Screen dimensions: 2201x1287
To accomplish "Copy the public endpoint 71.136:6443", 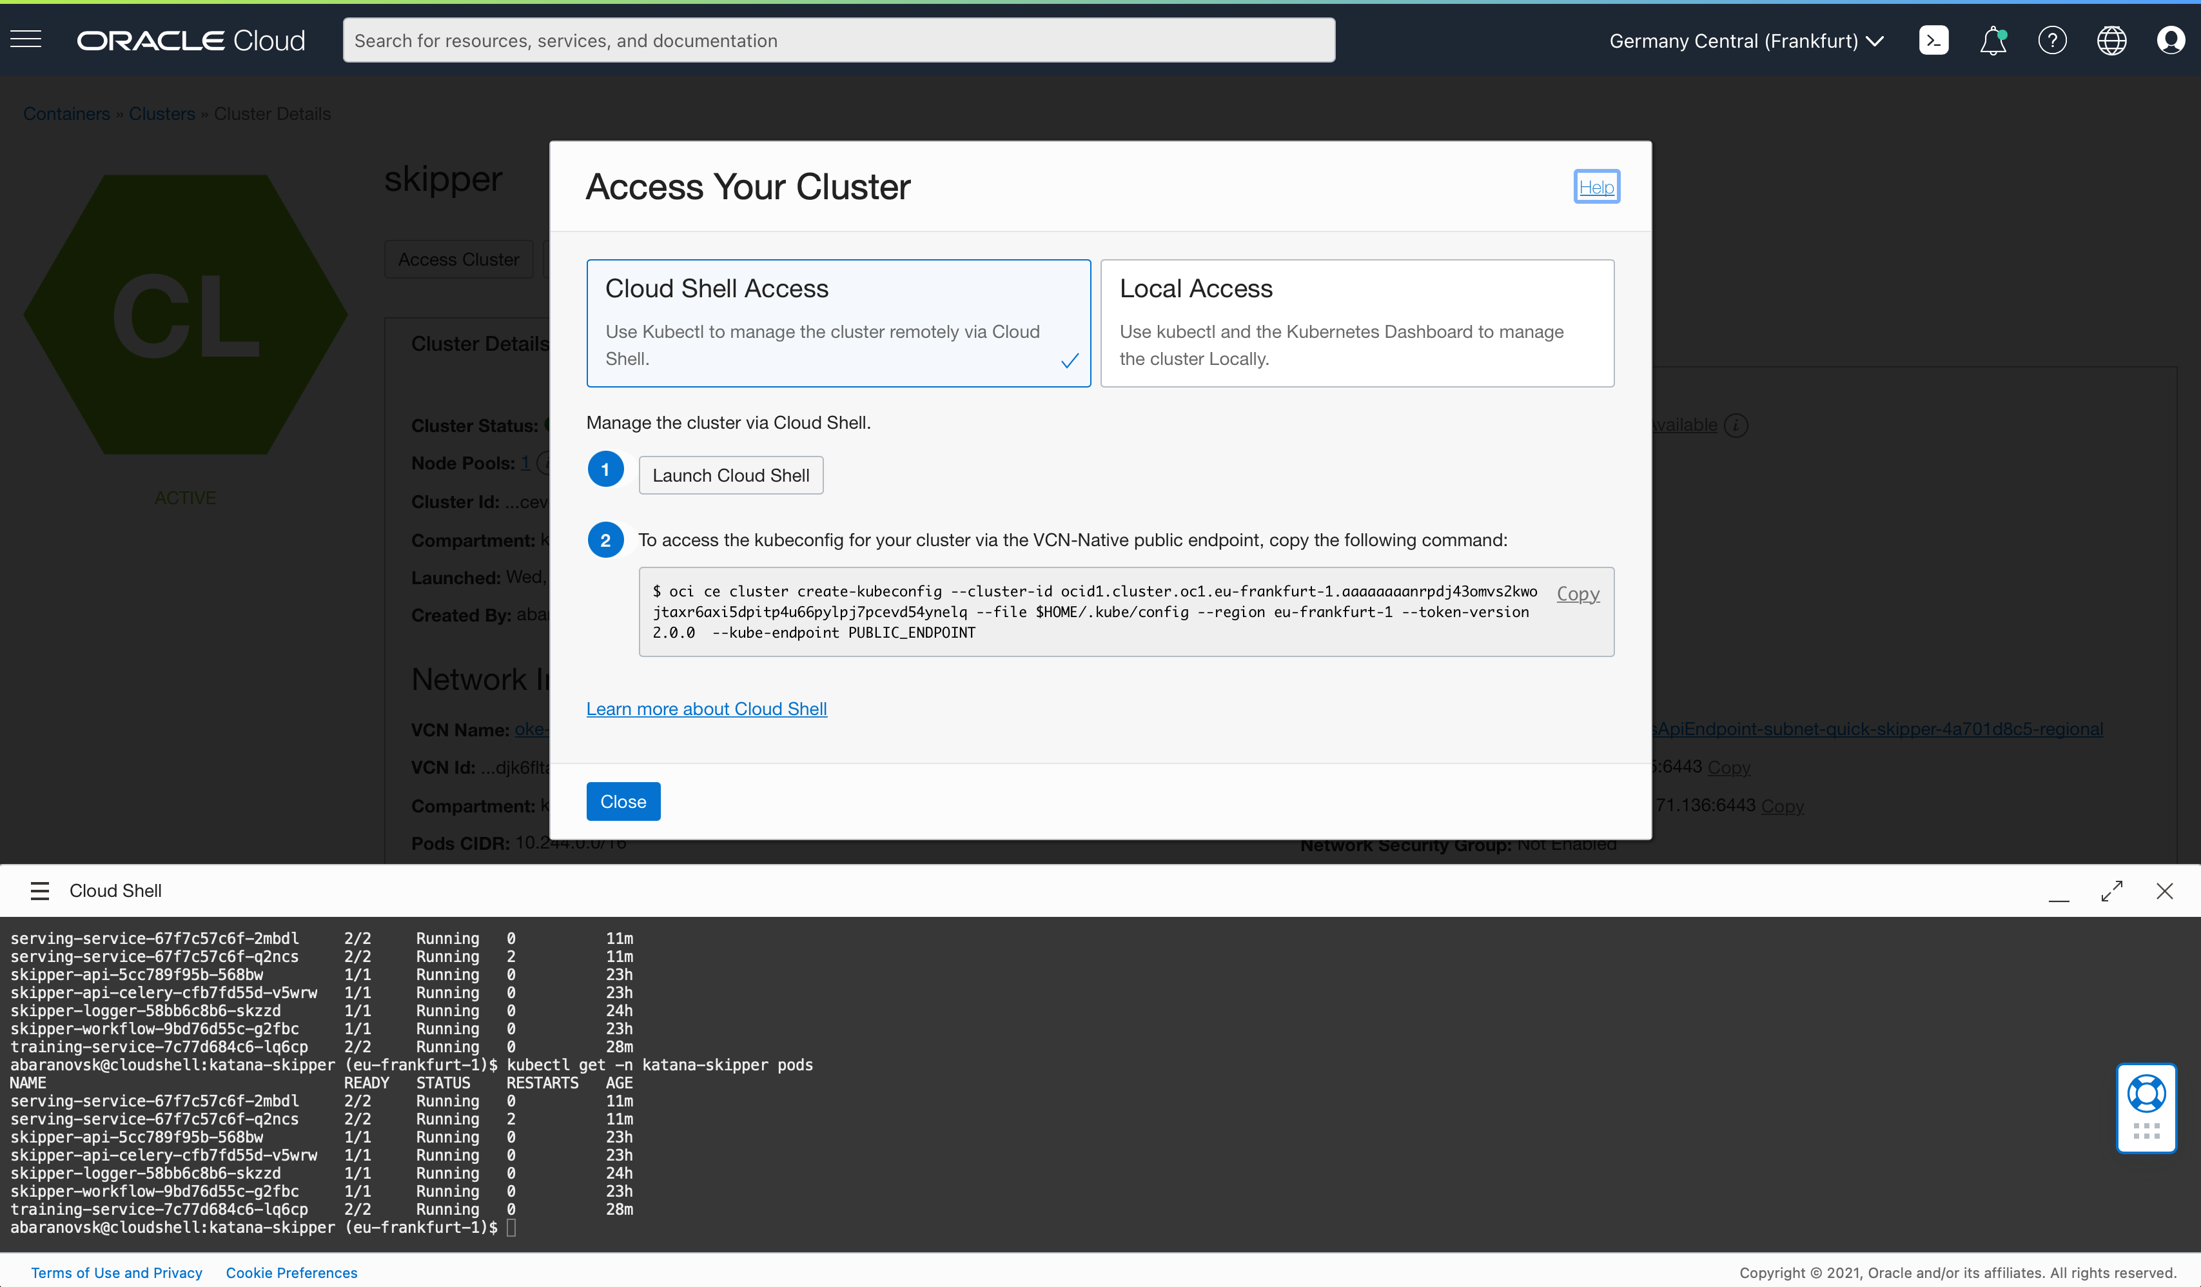I will tap(1782, 805).
